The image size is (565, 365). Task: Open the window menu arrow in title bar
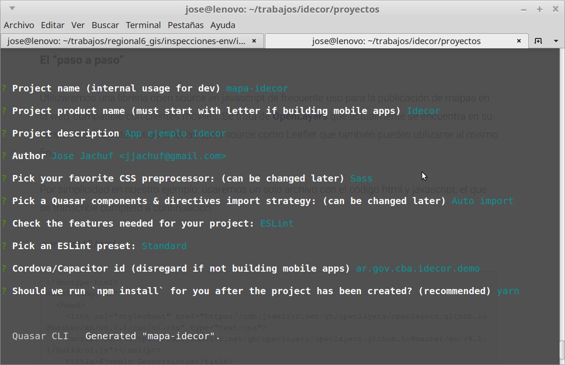pyautogui.click(x=12, y=9)
